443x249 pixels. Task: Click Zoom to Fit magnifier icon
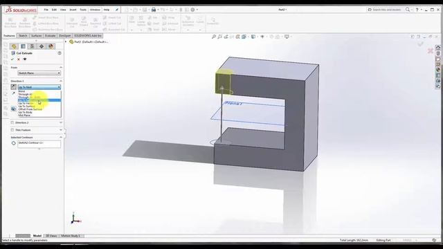pyautogui.click(x=214, y=37)
